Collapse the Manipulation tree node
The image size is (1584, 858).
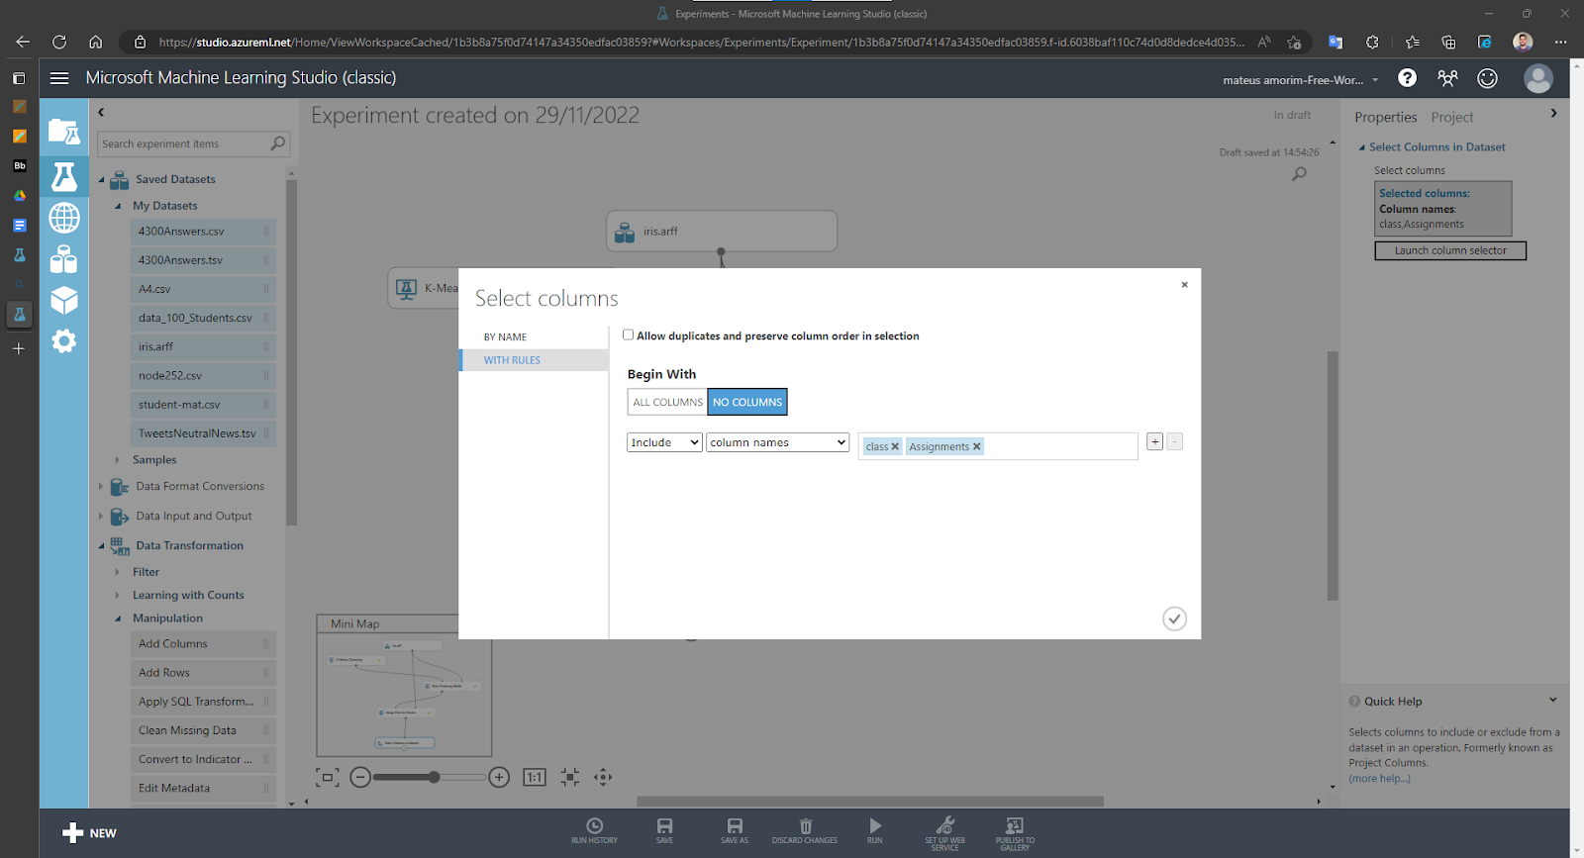(118, 619)
